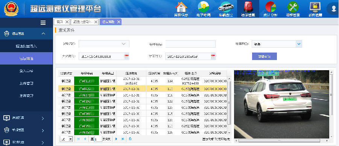
Task: Click the 号牌类型 column header
Action: click(x=108, y=73)
